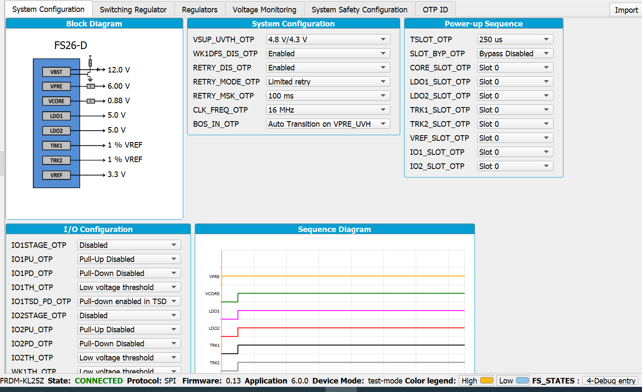Select the LDO2 block in the Block Diagram
The height and width of the screenshot is (392, 642).
(x=56, y=131)
